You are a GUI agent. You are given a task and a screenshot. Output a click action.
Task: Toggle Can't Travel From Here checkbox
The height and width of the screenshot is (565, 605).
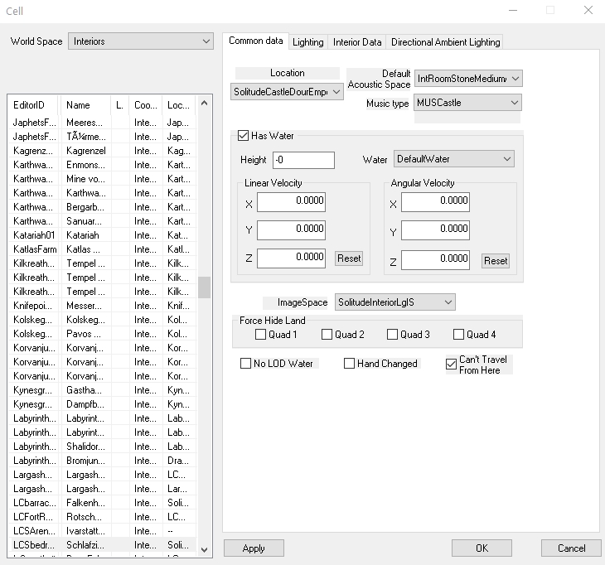point(451,364)
